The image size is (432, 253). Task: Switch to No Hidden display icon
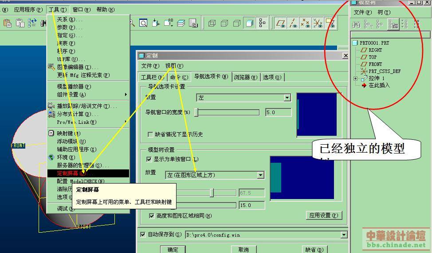pos(237,23)
